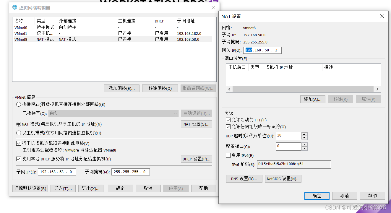Click 应用(A) button

(176, 188)
